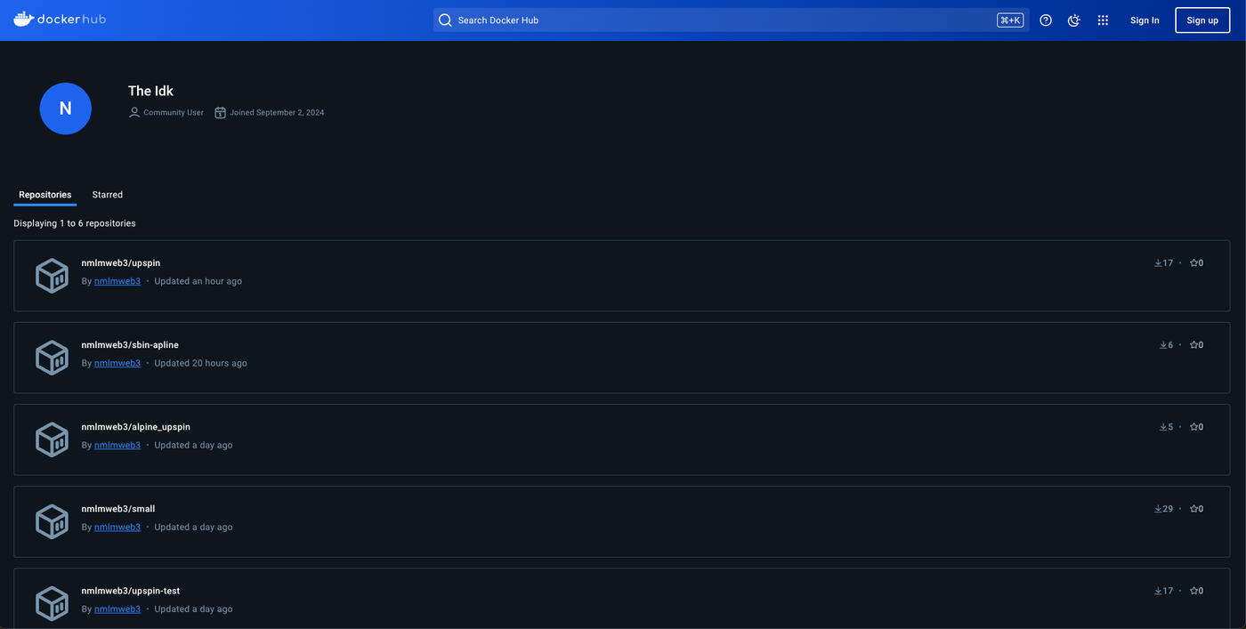Switch to the Starred tab
This screenshot has width=1246, height=629.
click(x=107, y=194)
